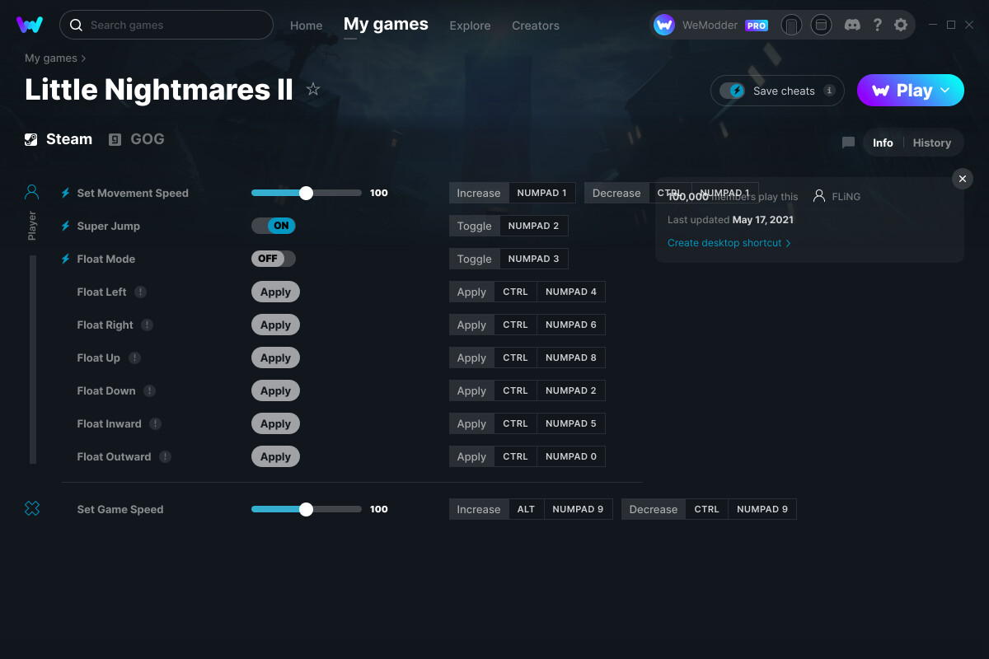989x659 pixels.
Task: Edit Super Jump NUMPAD 2 hotkey
Action: click(533, 226)
